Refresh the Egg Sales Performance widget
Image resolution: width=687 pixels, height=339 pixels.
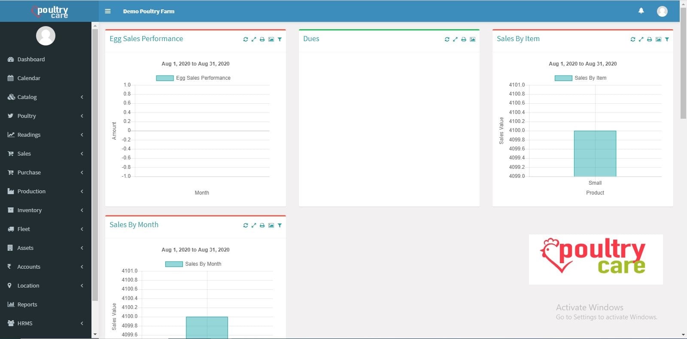click(246, 39)
